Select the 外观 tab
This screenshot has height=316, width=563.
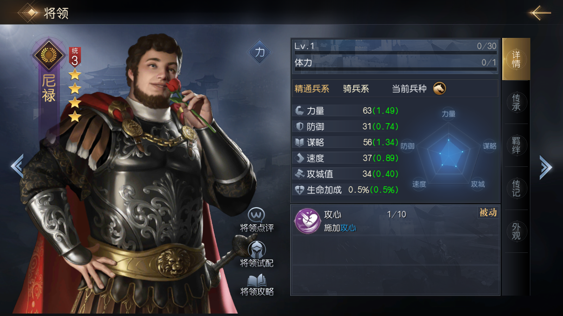point(516,231)
